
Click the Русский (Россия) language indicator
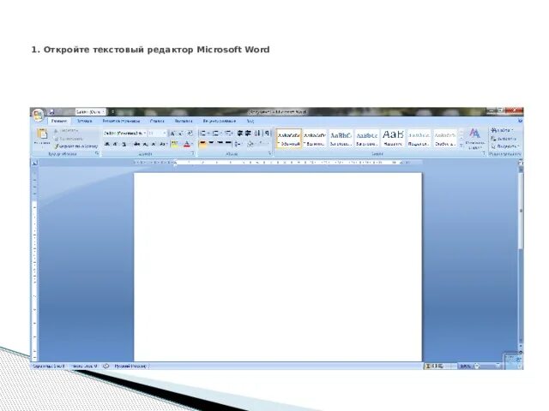click(x=130, y=366)
